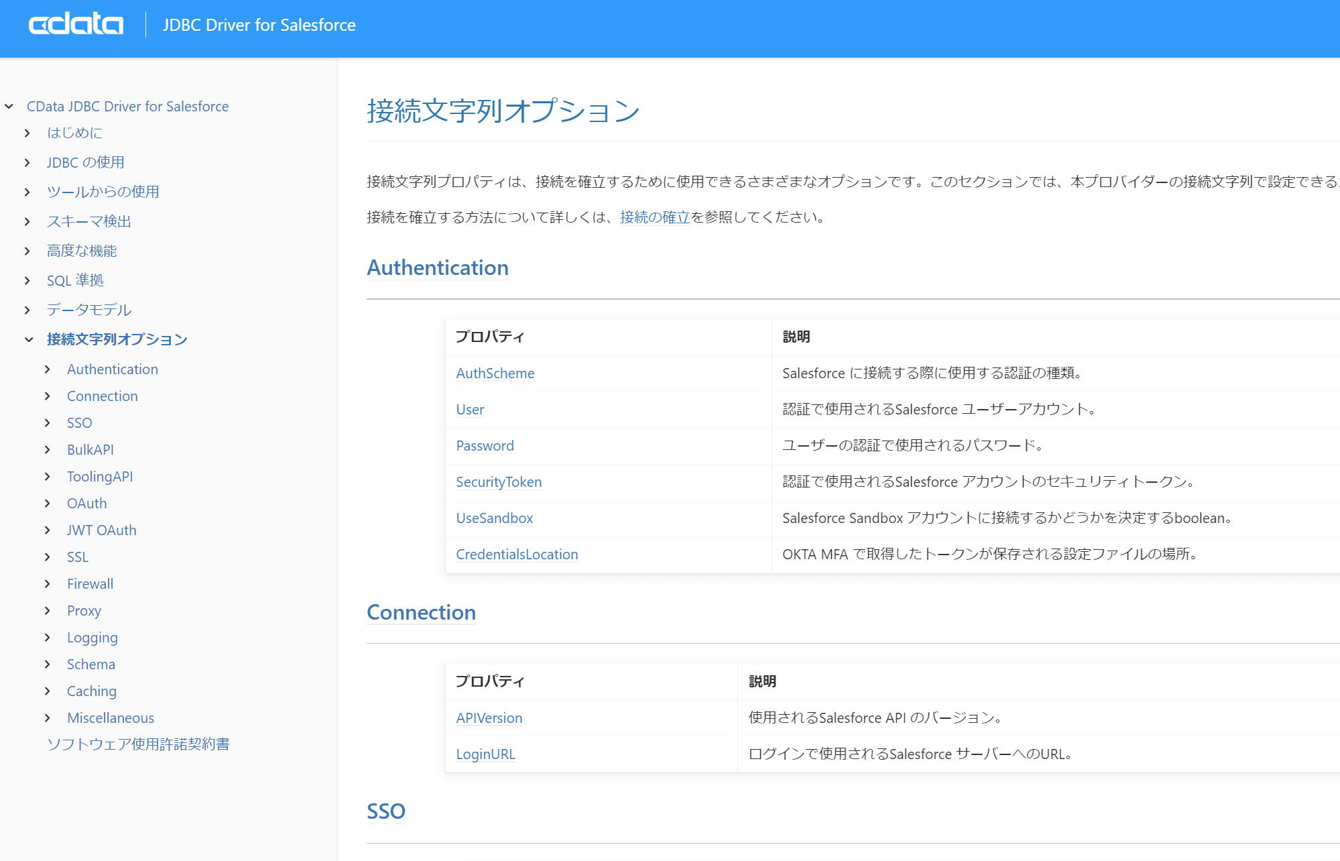The image size is (1340, 861).
Task: Expand the JDBC の使用 section arrow
Action: click(x=27, y=163)
